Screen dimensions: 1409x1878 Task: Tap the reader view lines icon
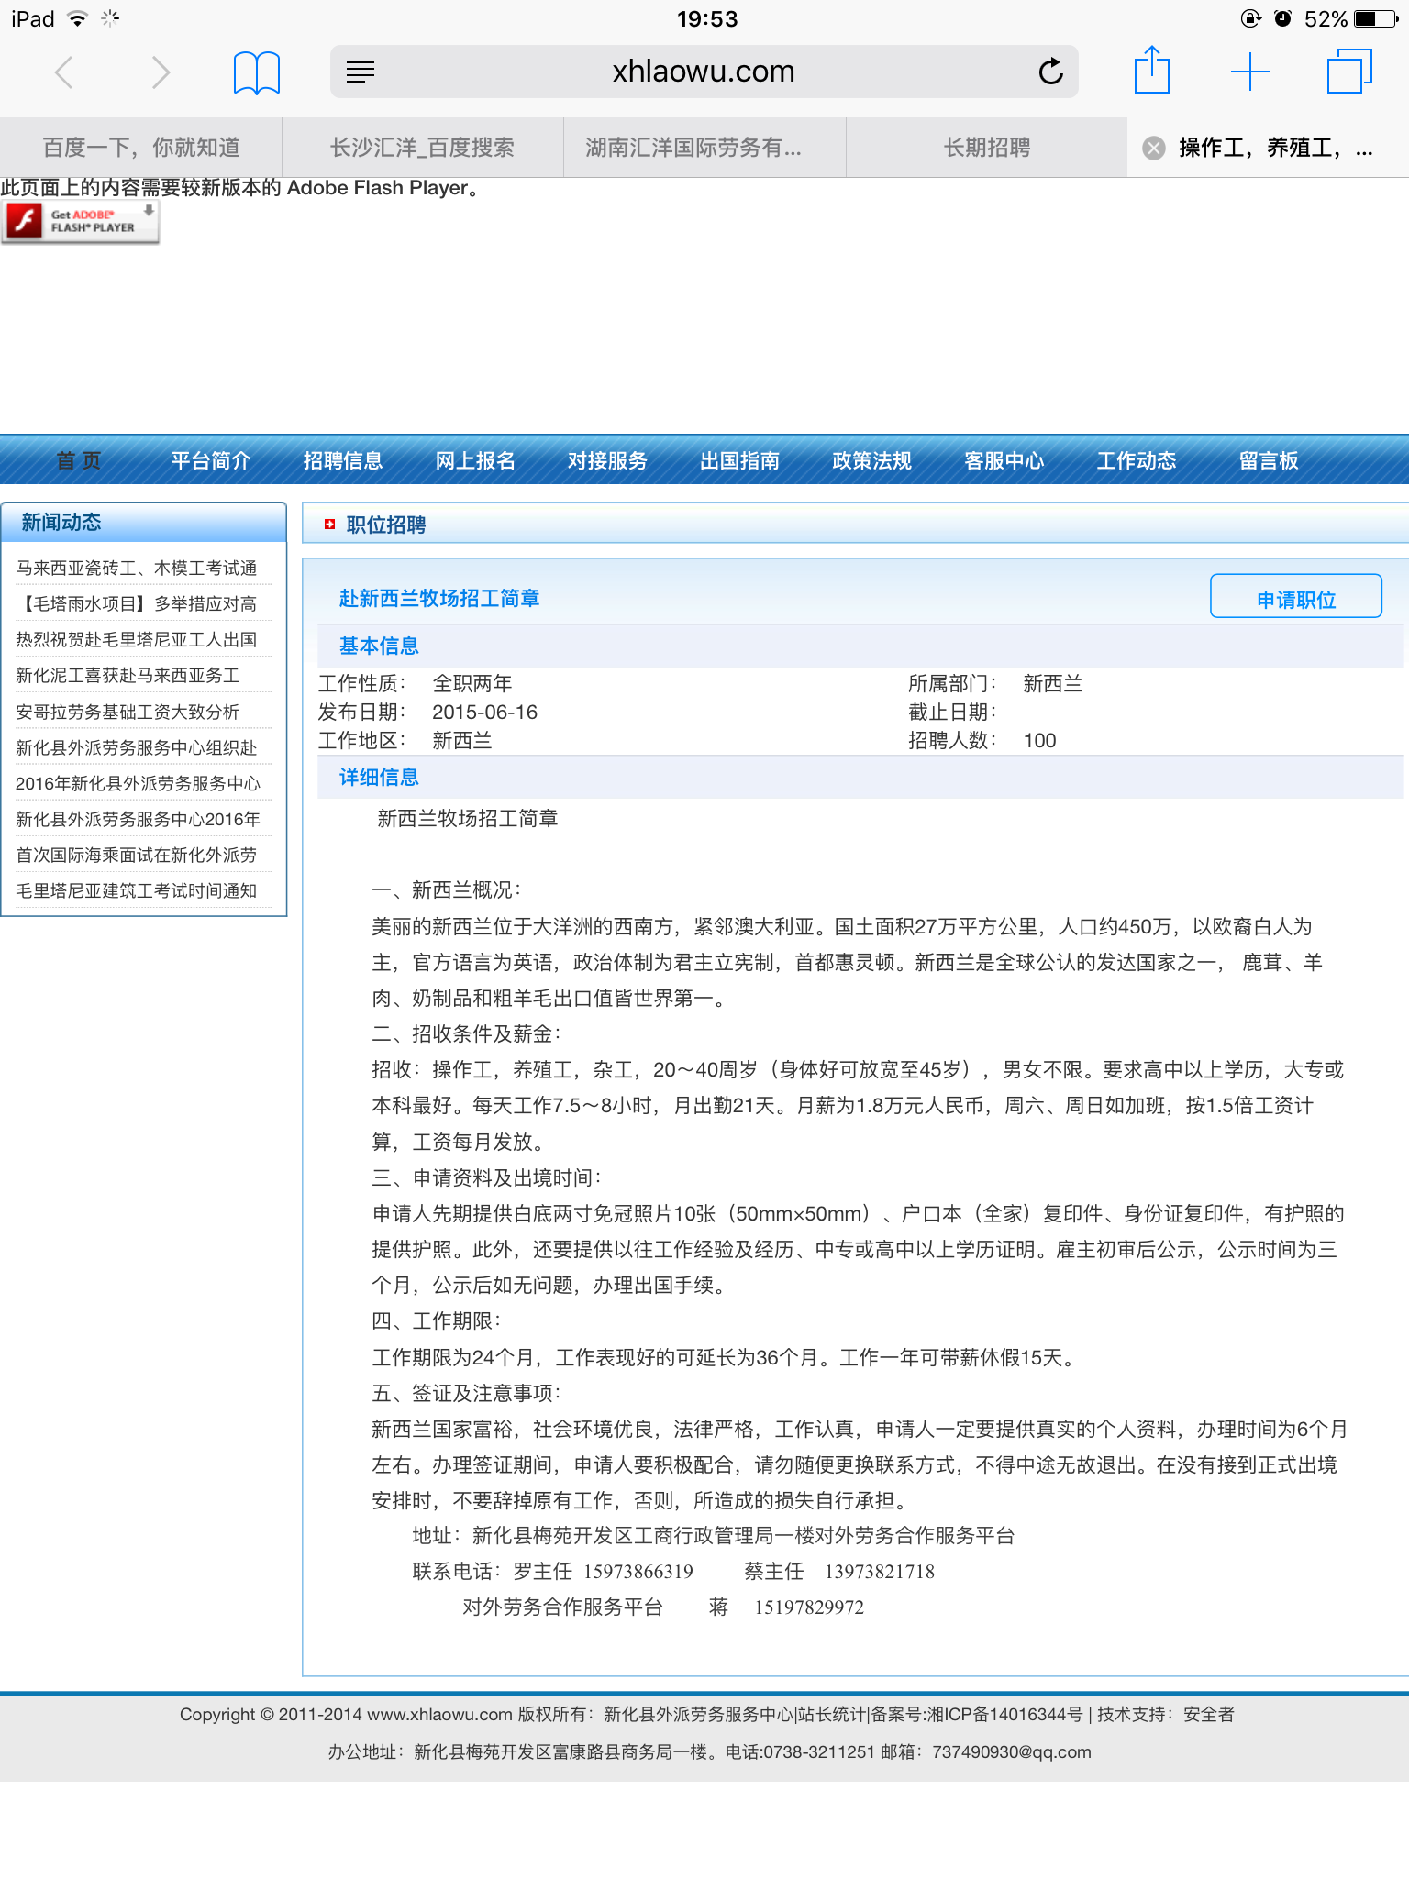pyautogui.click(x=361, y=72)
